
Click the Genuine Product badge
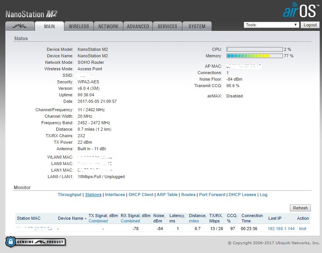coord(36,242)
